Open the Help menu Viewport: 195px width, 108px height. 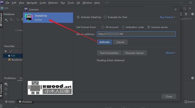coord(97,3)
